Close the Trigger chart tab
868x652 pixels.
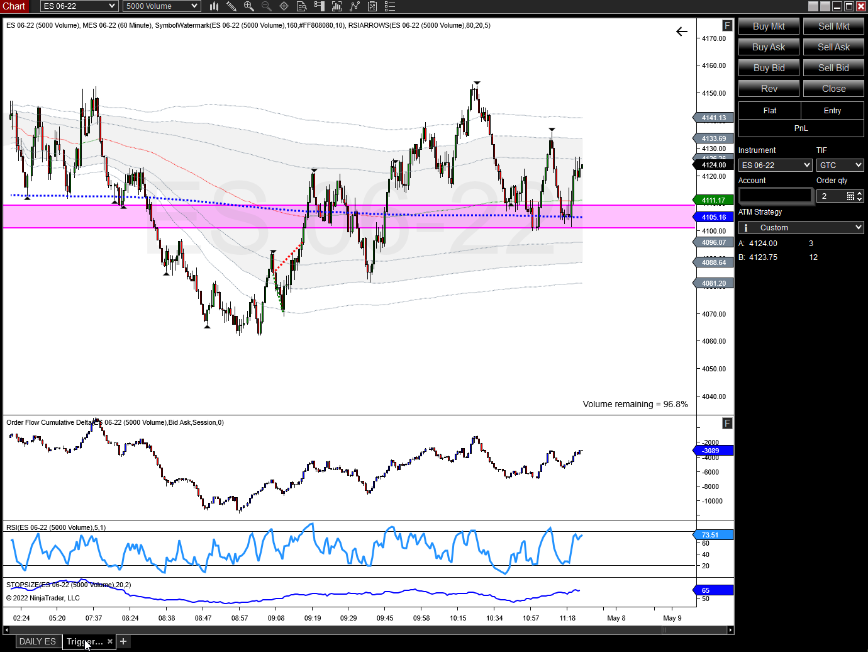[110, 641]
